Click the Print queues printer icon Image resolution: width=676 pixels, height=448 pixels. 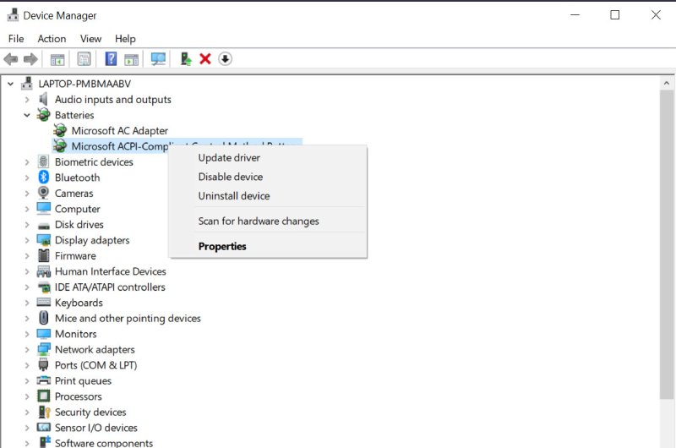(x=44, y=380)
